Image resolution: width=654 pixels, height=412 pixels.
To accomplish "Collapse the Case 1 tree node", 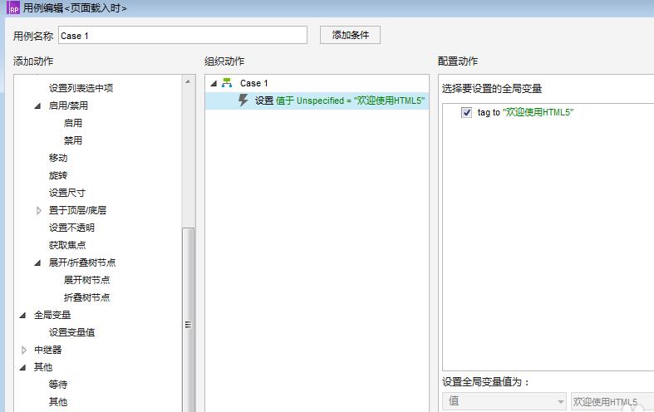I will pyautogui.click(x=214, y=83).
